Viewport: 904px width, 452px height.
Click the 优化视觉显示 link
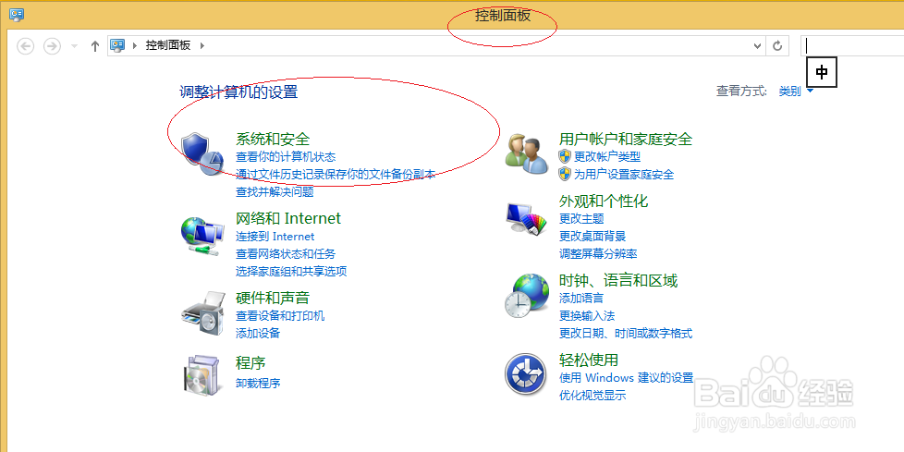tap(592, 396)
